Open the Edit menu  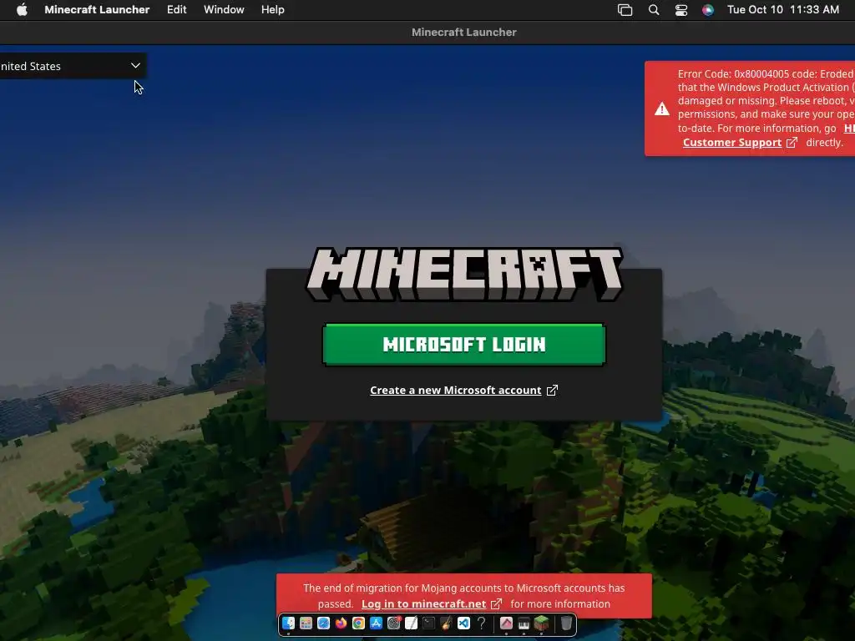click(x=177, y=10)
